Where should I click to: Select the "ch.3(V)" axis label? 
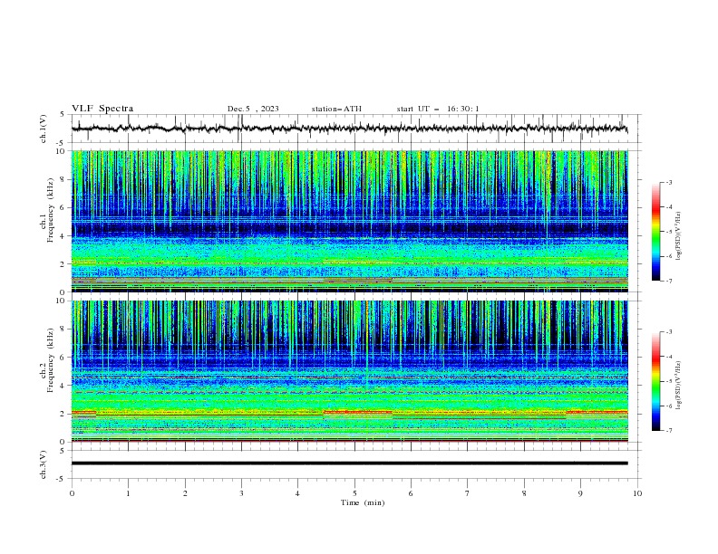tap(44, 464)
